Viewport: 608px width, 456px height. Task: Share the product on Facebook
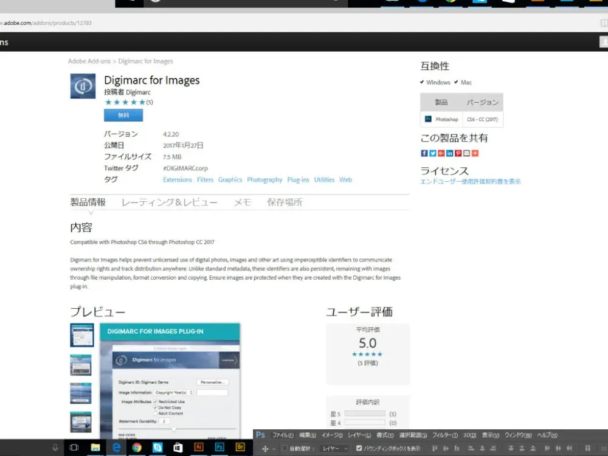pos(424,153)
